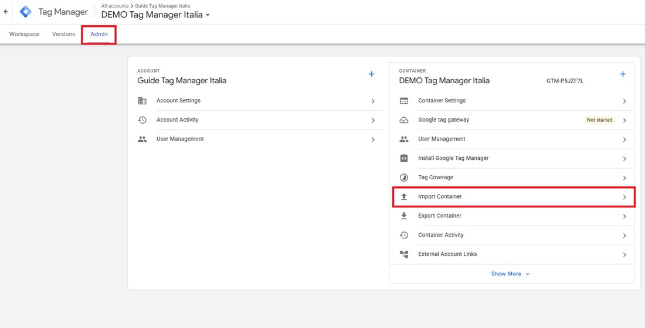Open Tag Coverage chevron arrow
This screenshot has height=328, width=645.
[624, 178]
